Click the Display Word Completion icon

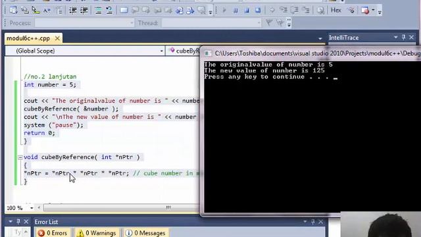point(47,11)
